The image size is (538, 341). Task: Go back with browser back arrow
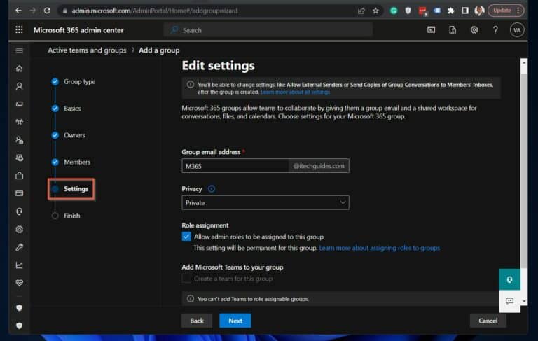click(x=18, y=11)
